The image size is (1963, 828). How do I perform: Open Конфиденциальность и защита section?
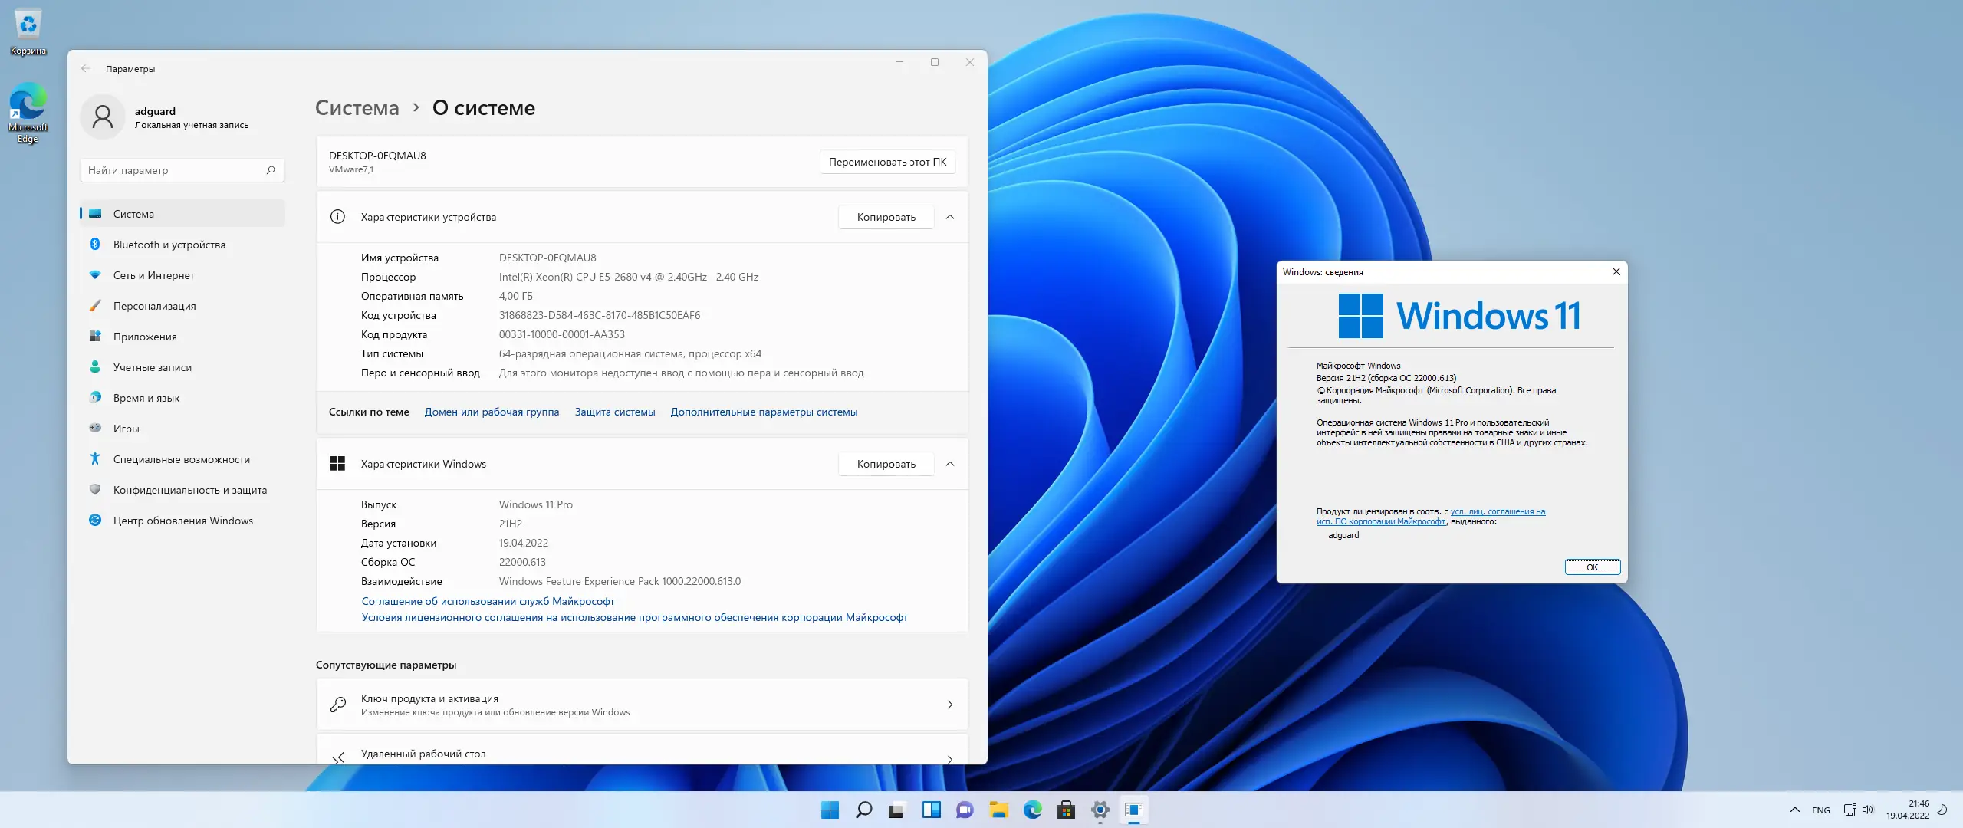pos(189,489)
